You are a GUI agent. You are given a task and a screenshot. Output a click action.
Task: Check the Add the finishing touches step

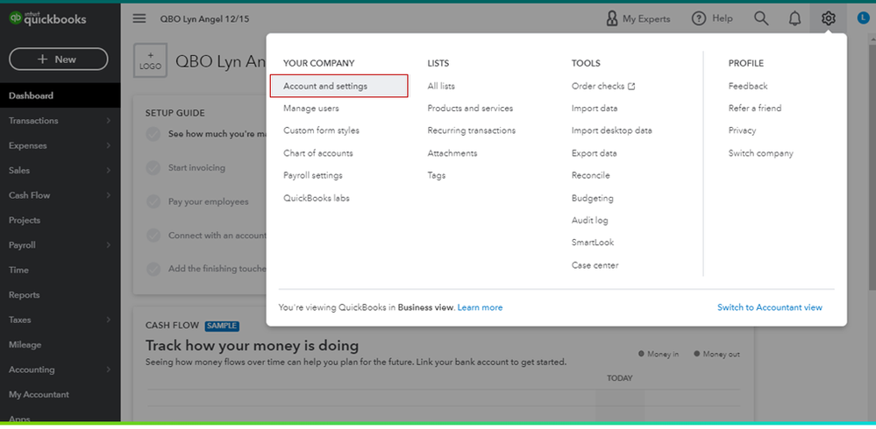point(153,269)
